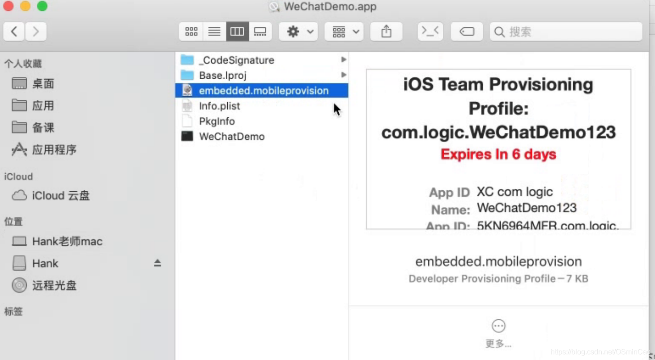Switch to icon view
655x360 pixels.
click(x=191, y=32)
